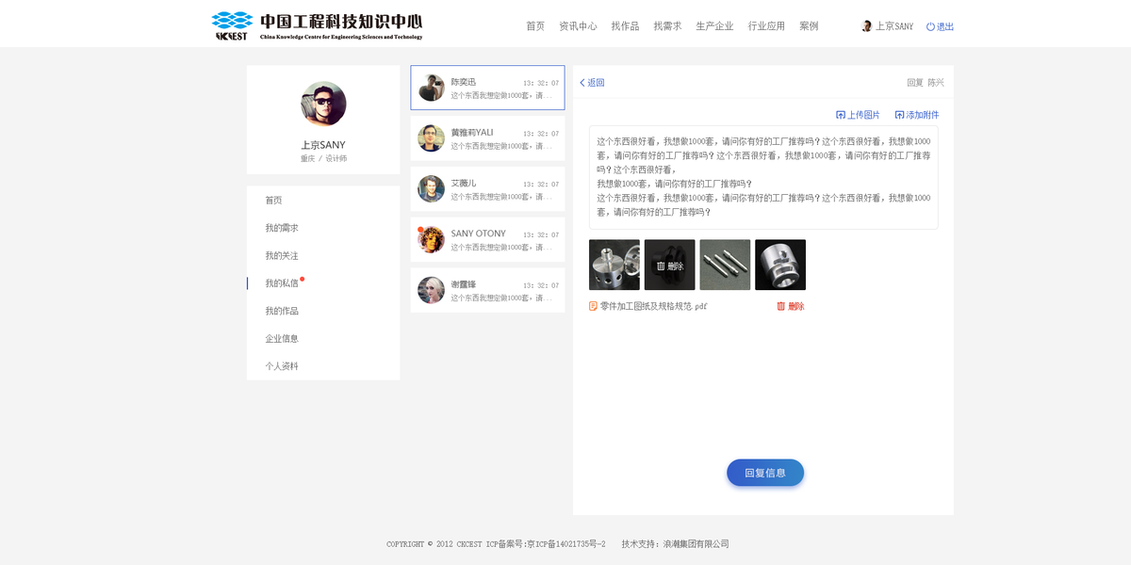Open message from 黄雅莉YALI
Screen dimensions: 1131x565
click(487, 138)
